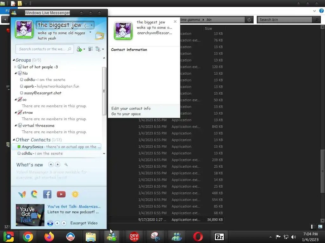Click Search bin field in Explorer

coord(285,20)
